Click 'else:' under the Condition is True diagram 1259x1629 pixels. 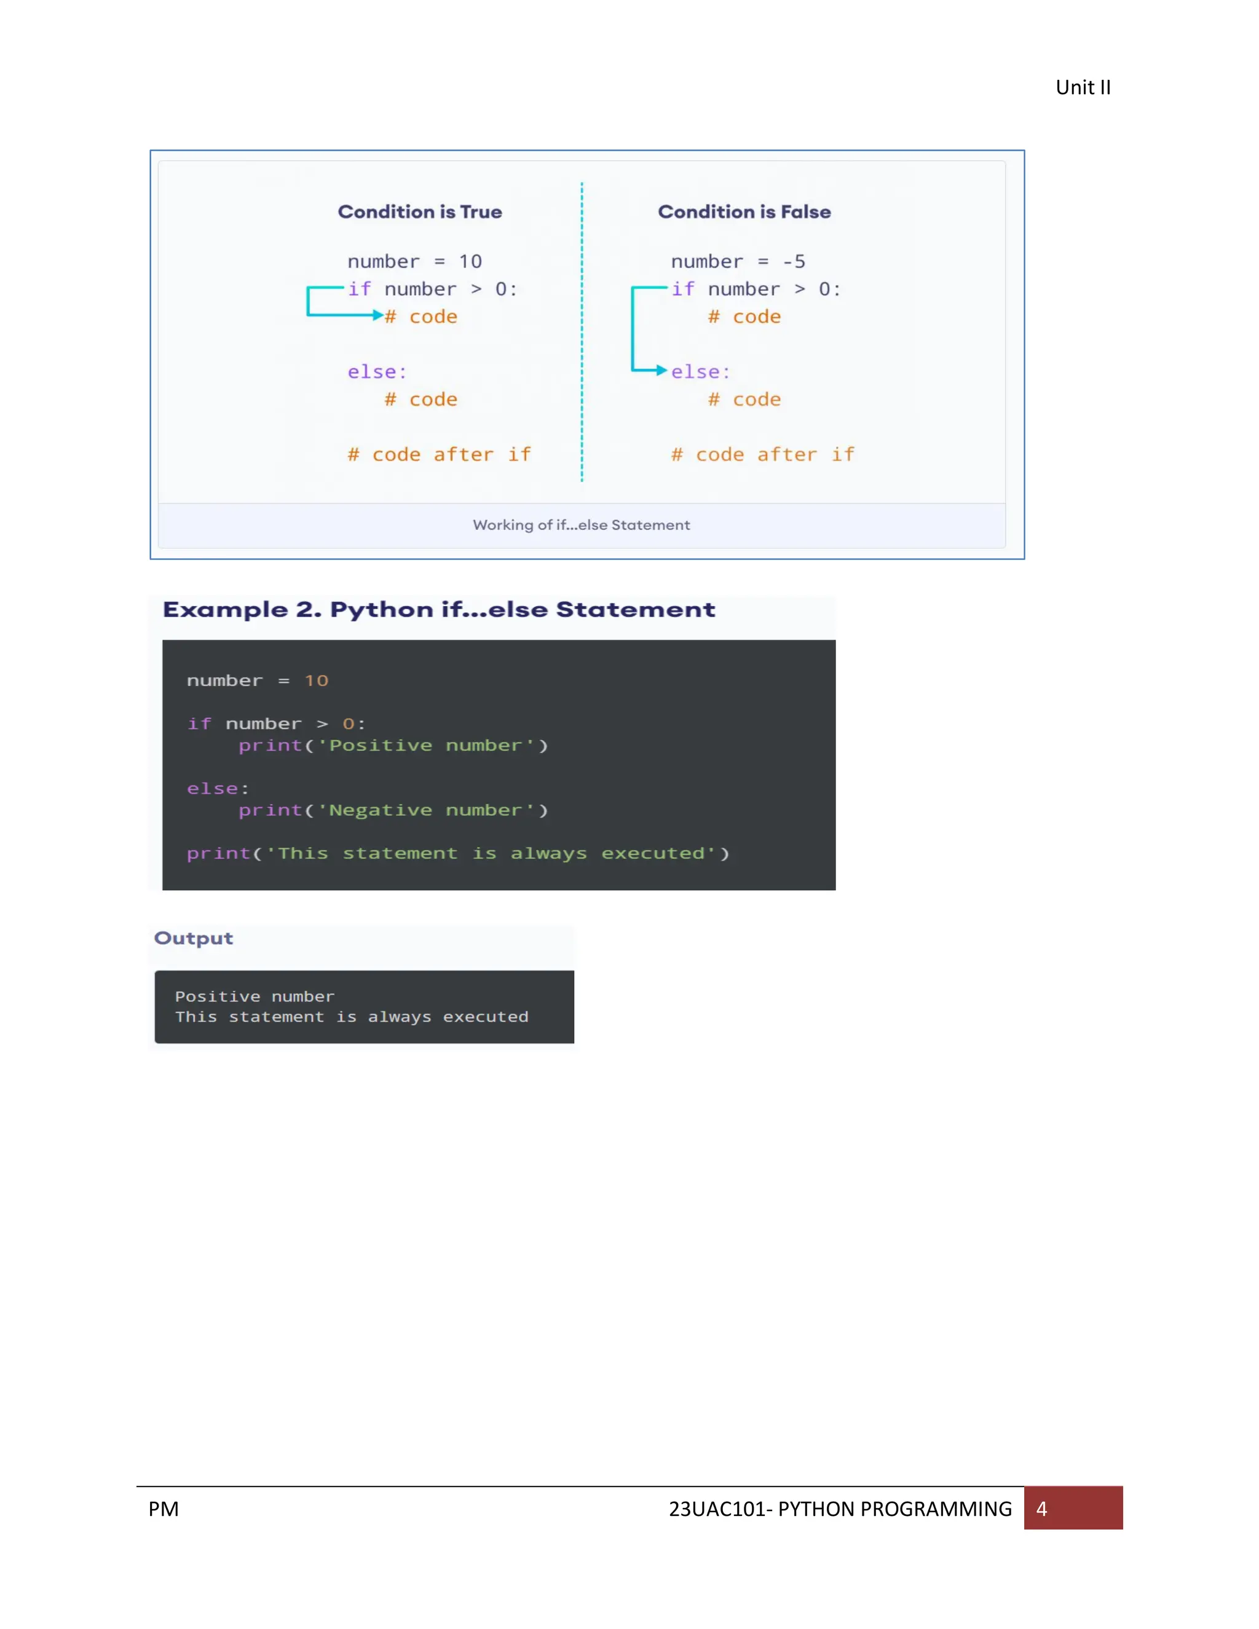[x=377, y=371]
